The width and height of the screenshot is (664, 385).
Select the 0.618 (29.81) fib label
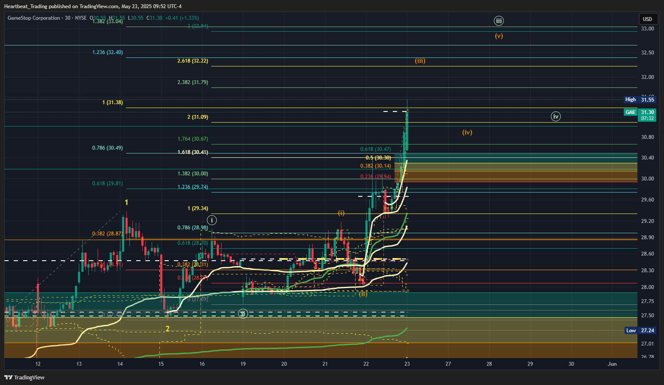[x=108, y=183]
